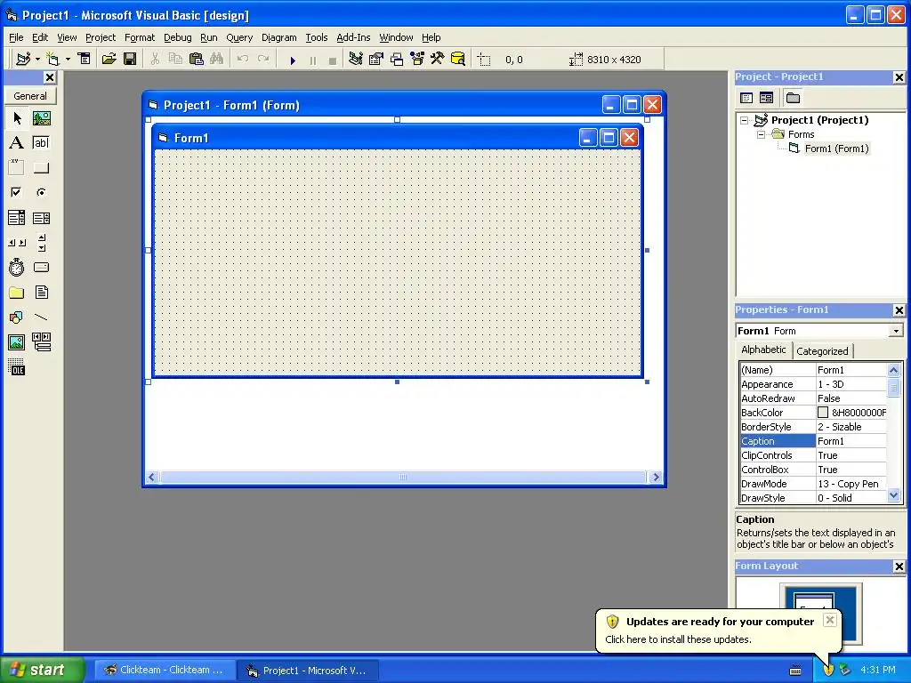The width and height of the screenshot is (911, 683).
Task: Select the Data control tool
Action: click(x=41, y=342)
